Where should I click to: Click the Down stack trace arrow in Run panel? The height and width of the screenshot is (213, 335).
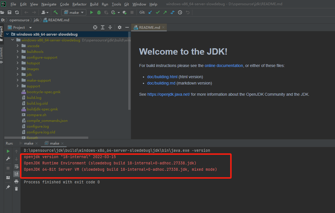pyautogui.click(x=16, y=159)
